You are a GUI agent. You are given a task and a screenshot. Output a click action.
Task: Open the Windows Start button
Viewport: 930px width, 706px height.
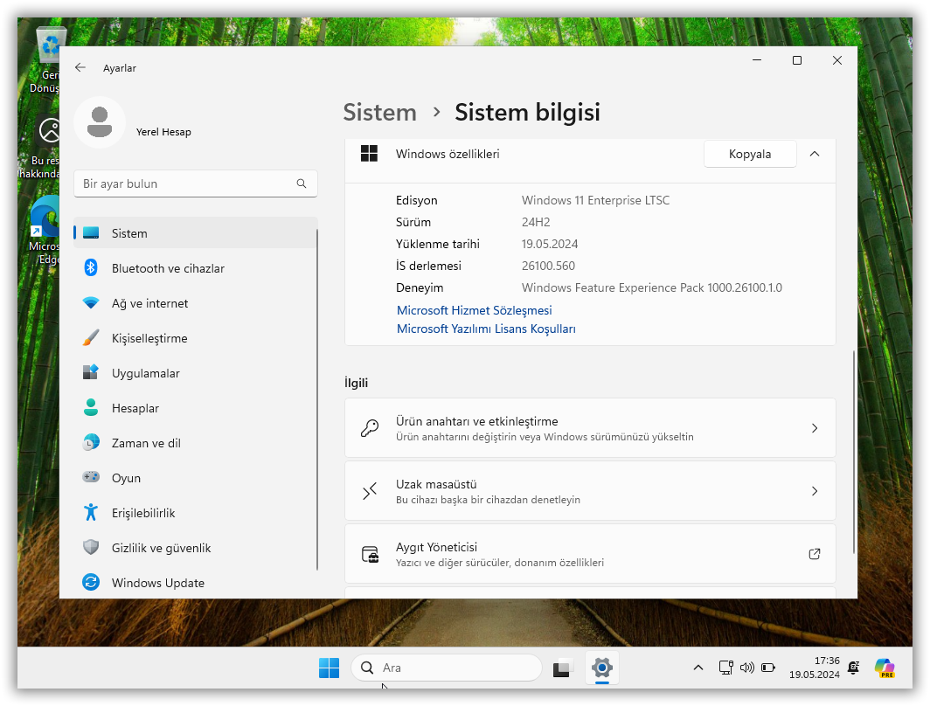pos(329,668)
